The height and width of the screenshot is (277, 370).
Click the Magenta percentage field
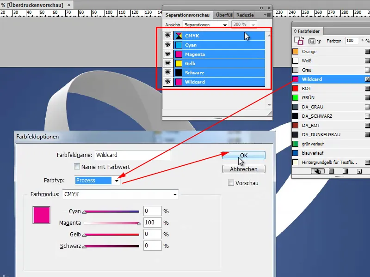coord(153,223)
